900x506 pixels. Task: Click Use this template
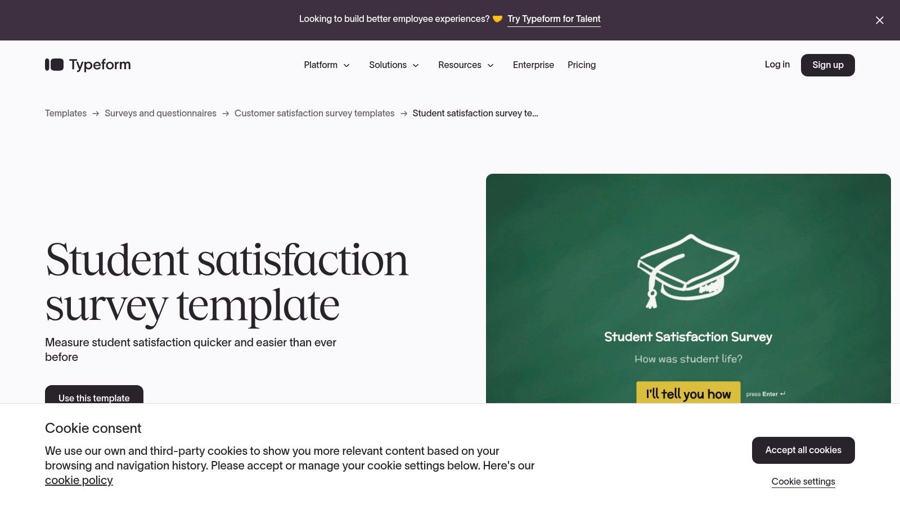point(93,398)
